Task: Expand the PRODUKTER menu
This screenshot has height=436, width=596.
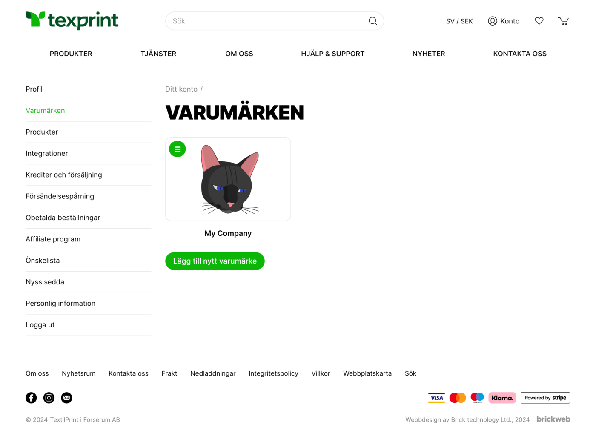Action: tap(71, 54)
